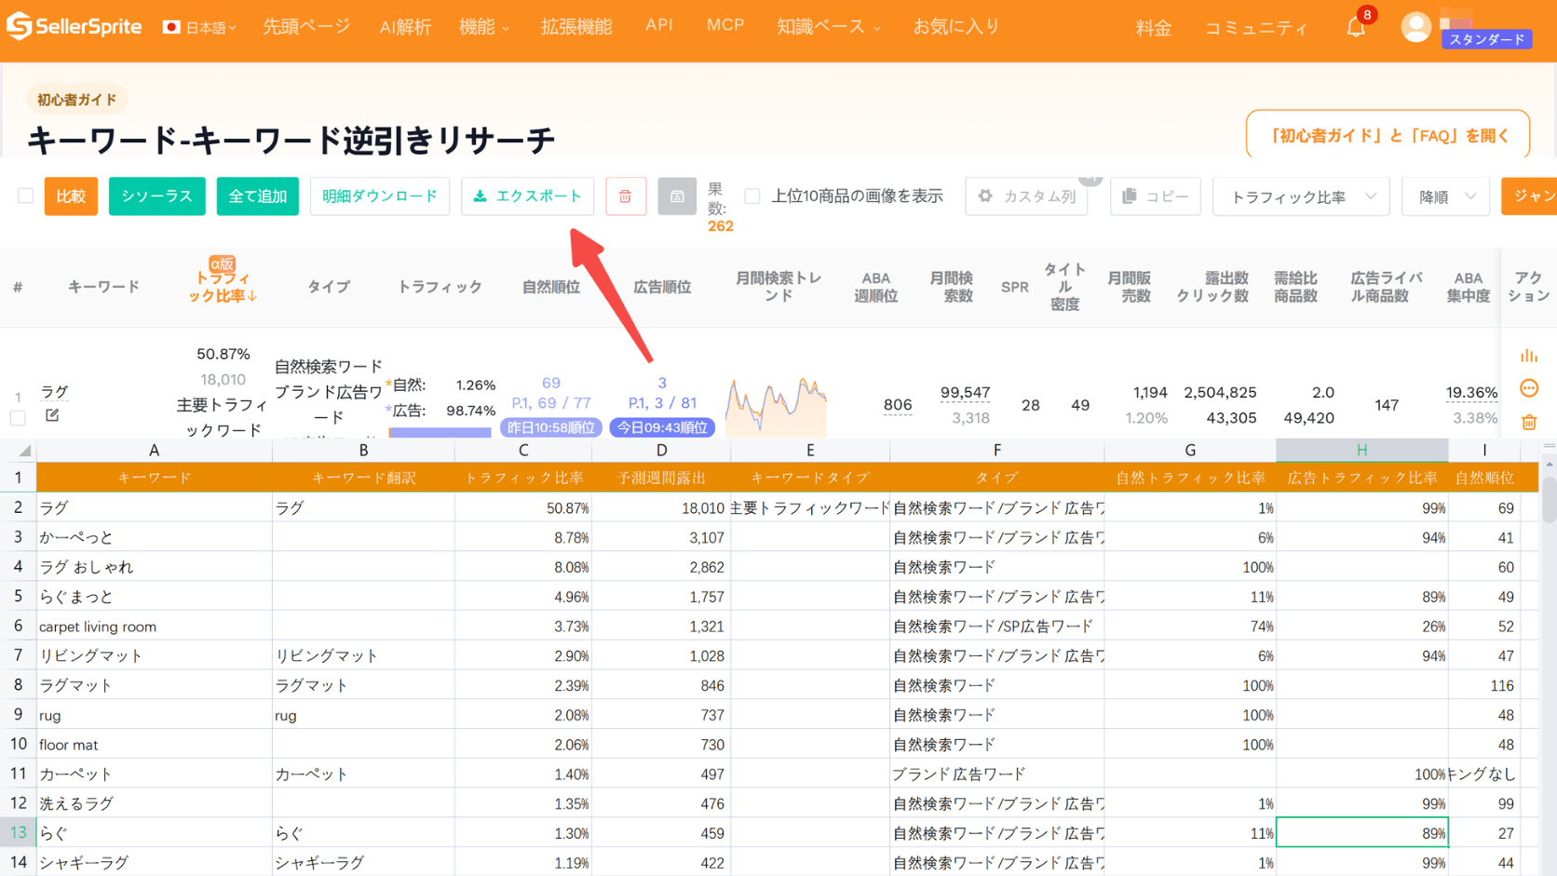The height and width of the screenshot is (876, 1557).
Task: Click cell 'シャギーラグ' in column A
Action: [x=154, y=863]
